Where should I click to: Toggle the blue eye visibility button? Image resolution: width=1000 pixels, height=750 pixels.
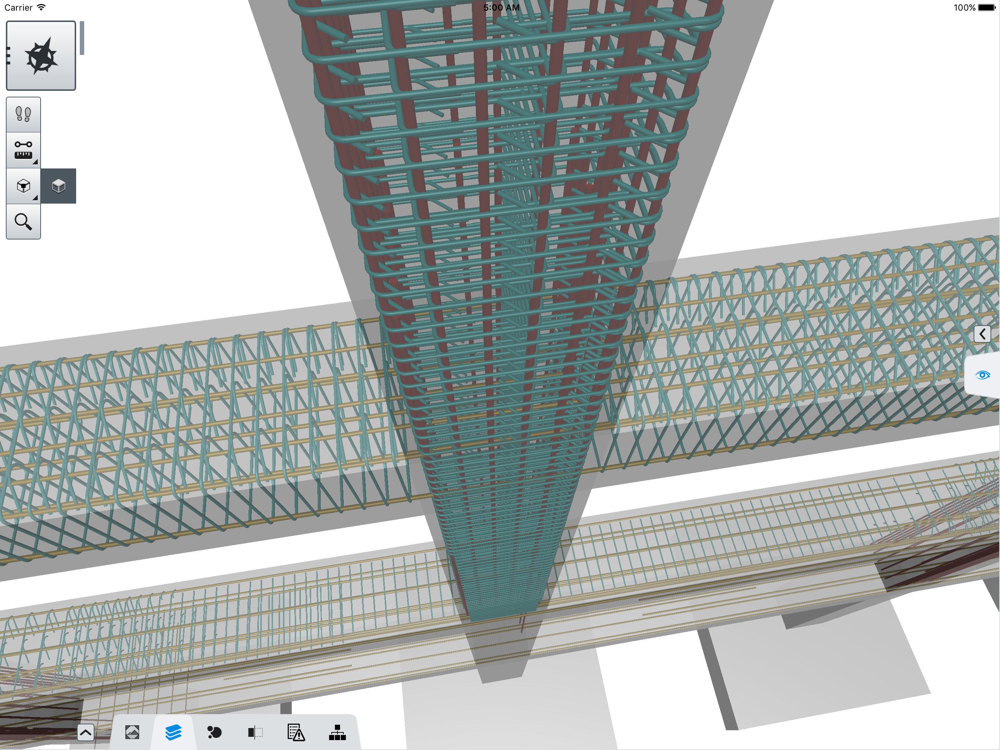[982, 375]
